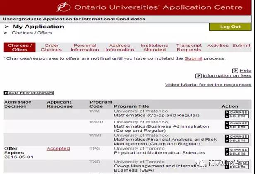Click the Help question mark icon
The image size is (255, 174).
click(235, 71)
